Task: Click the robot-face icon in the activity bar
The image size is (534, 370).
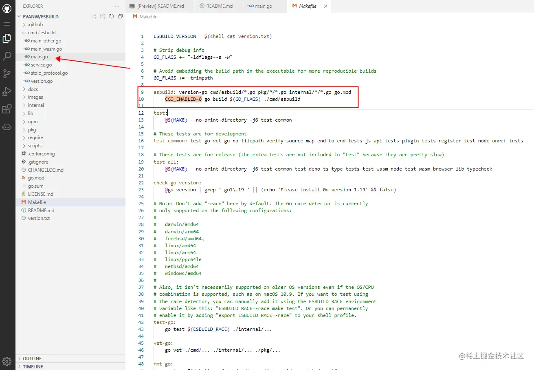Action: tap(7, 127)
